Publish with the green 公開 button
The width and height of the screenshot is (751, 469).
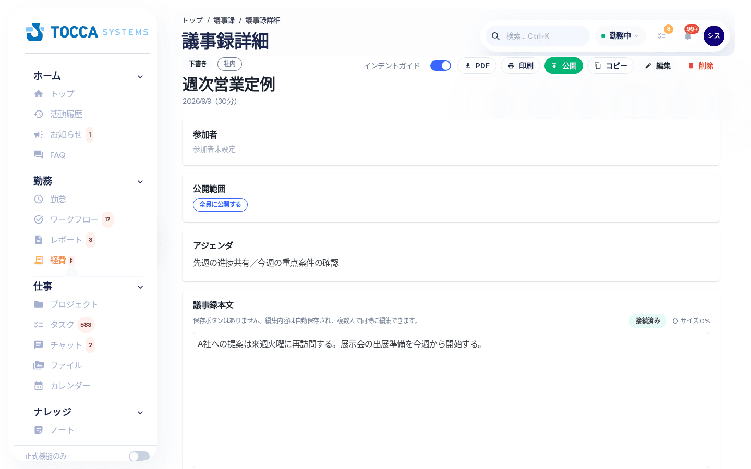[564, 66]
